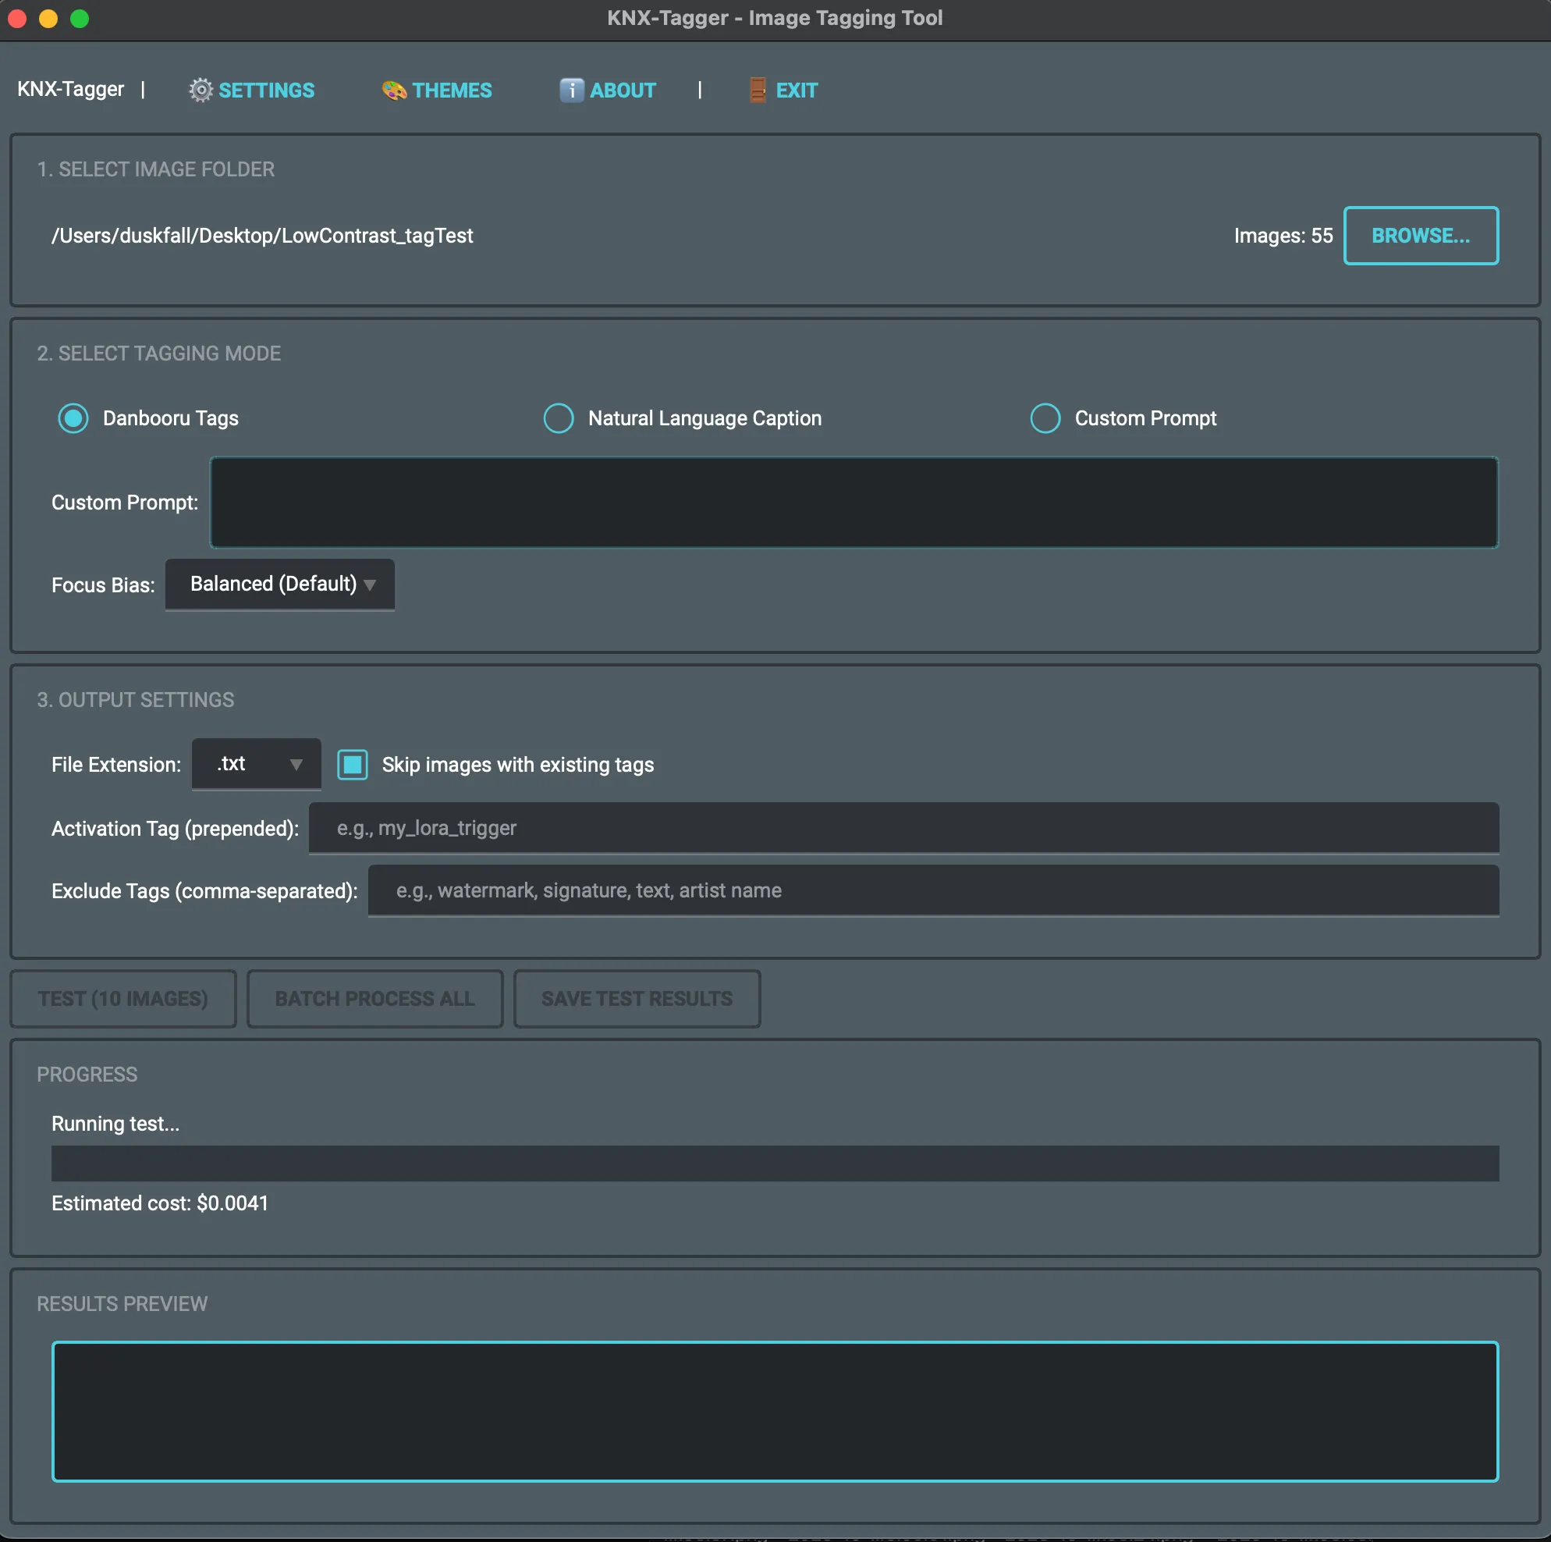Select the Custom Prompt radio option
This screenshot has width=1551, height=1542.
click(x=1045, y=418)
